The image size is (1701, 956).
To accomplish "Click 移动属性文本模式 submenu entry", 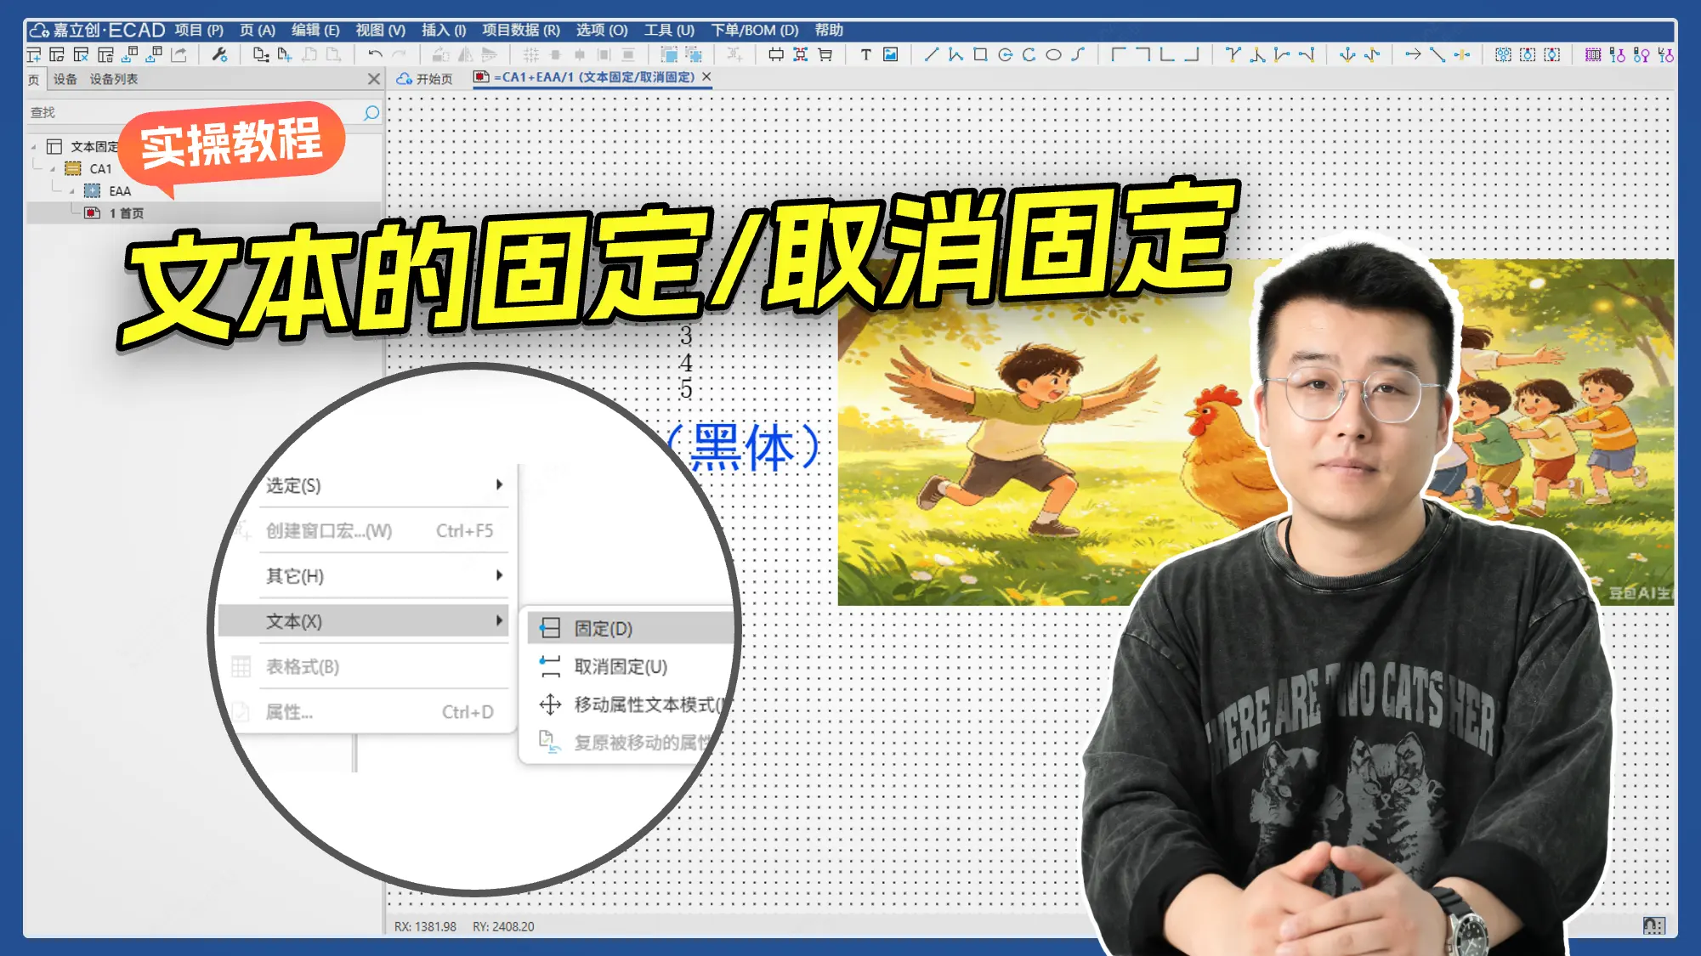I will pos(630,704).
